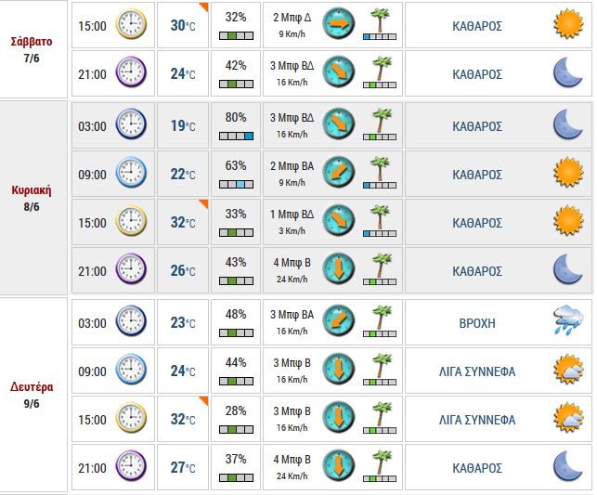Click ΛΙΓΑ ΣΥΝΝΕΦΑ text for Monday 15:00
Viewport: 597px width, 495px height.
coord(477,420)
